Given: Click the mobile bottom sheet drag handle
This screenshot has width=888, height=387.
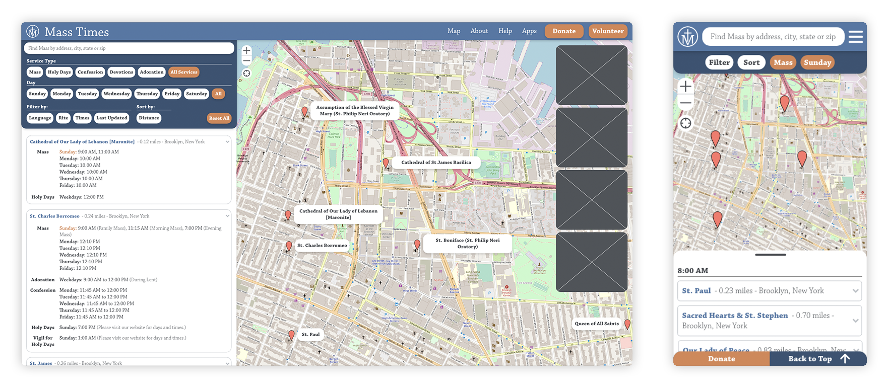Looking at the screenshot, I should point(770,255).
